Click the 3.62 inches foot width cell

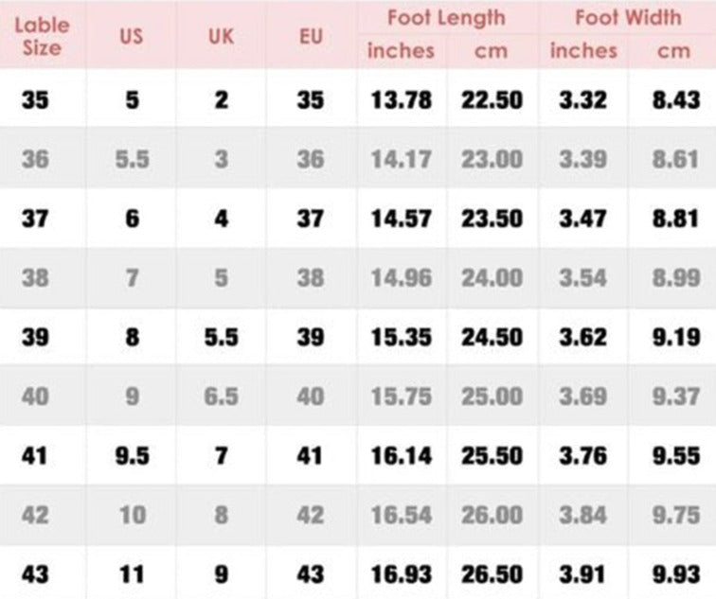click(x=582, y=338)
